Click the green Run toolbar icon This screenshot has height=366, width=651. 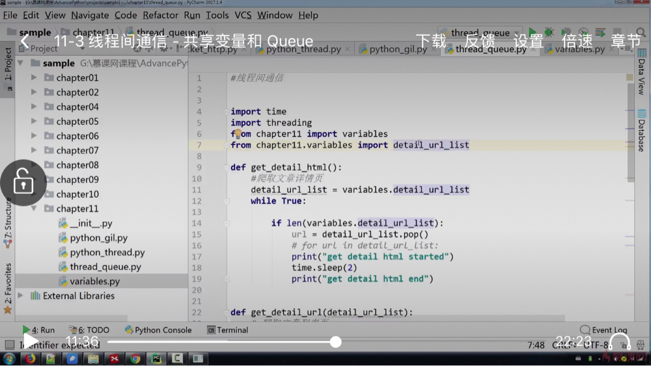click(x=533, y=33)
